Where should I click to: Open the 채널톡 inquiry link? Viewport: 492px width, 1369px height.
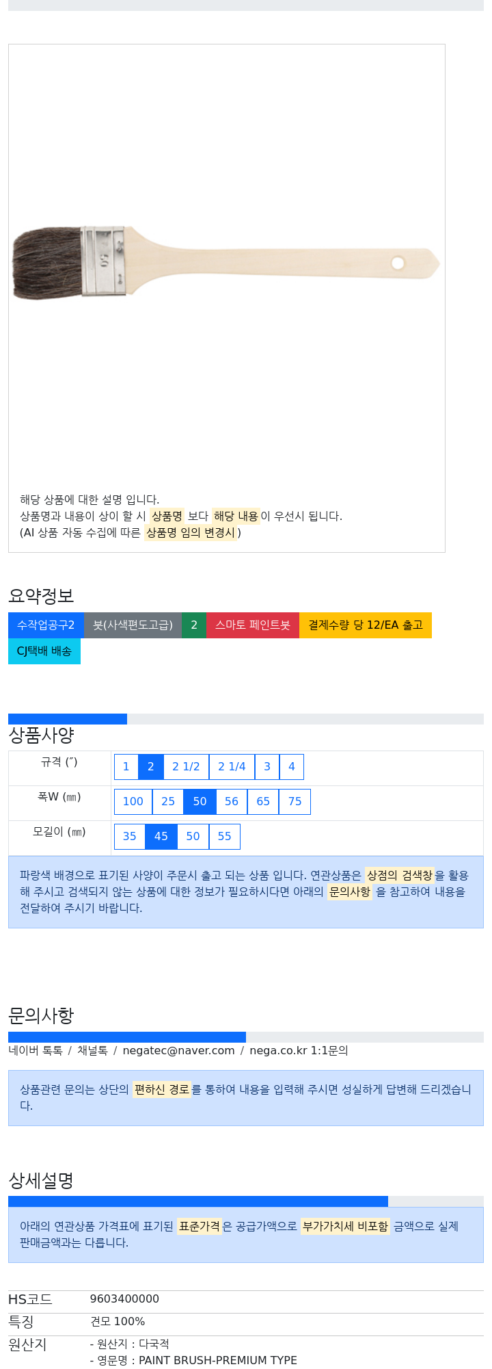pos(92,1051)
